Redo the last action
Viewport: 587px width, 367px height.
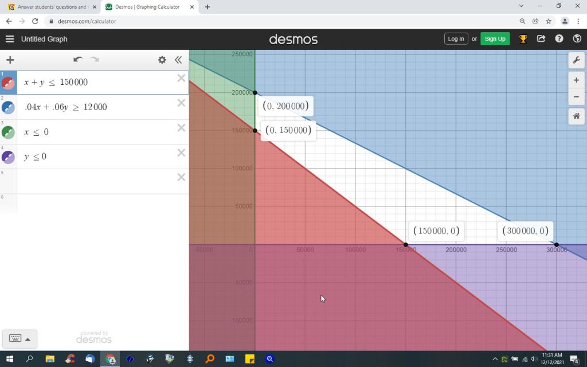coord(95,60)
